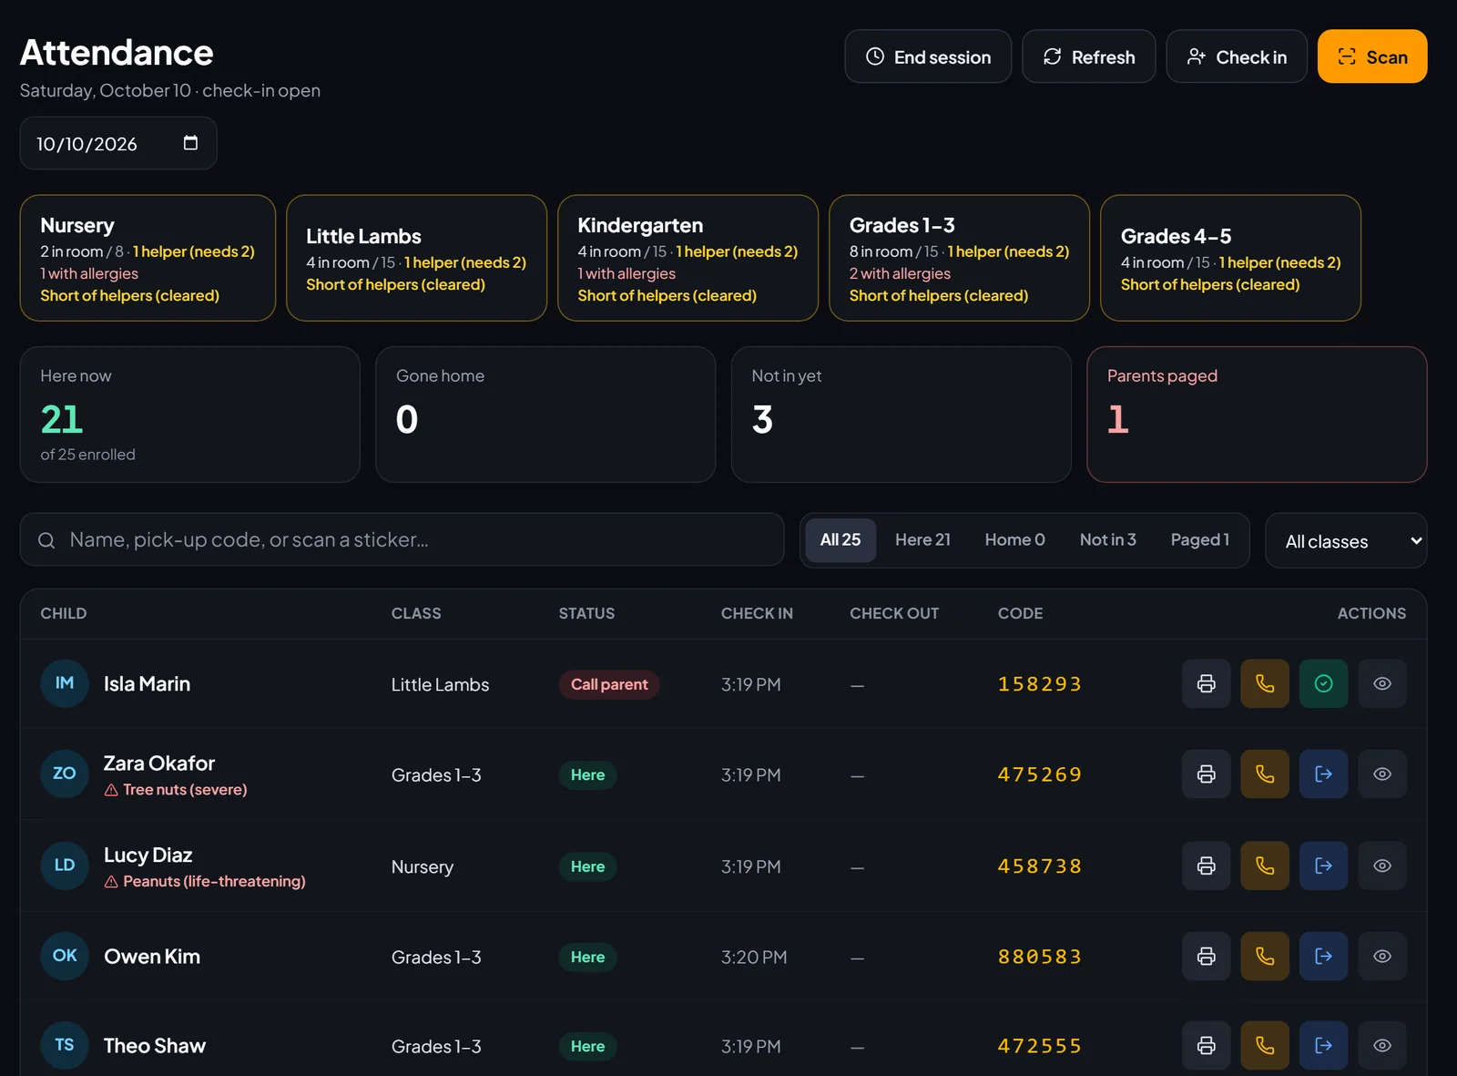Viewport: 1457px width, 1076px height.
Task: Print sticker for Lucy Diaz
Action: [x=1206, y=866]
